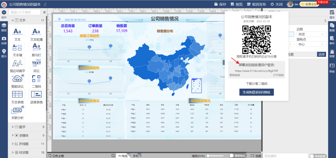Open the 帮助 help panel
This screenshot has width=336, height=158.
(x=332, y=69)
